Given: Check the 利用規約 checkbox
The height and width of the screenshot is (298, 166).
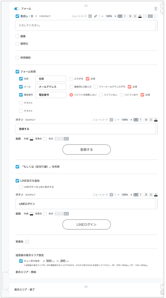Looking at the screenshot, I should (x=17, y=57).
